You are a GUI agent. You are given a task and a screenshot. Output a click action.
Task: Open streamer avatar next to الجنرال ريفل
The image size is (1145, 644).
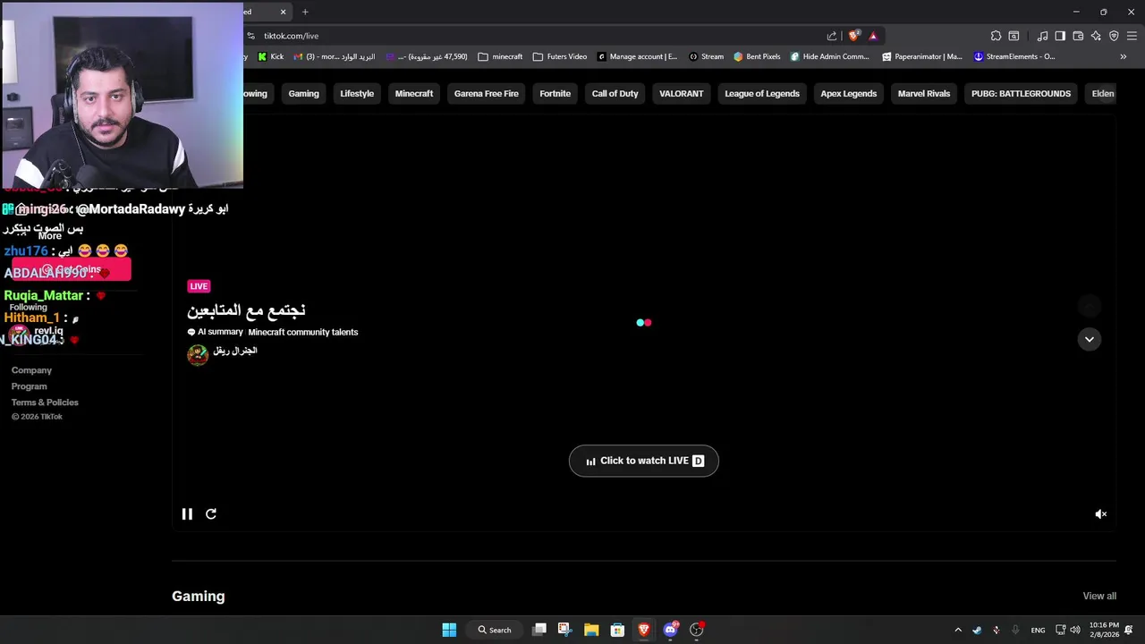(x=198, y=354)
